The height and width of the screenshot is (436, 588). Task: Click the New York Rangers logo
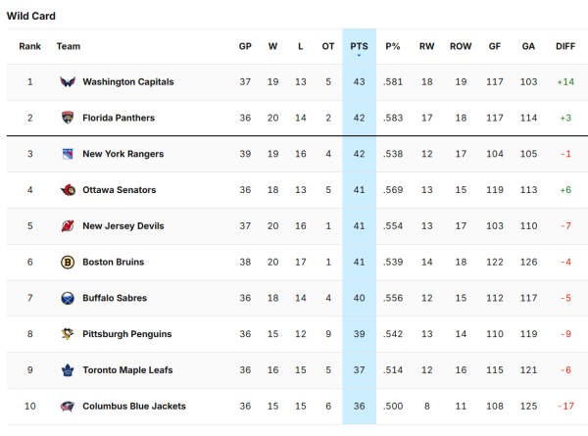point(68,155)
